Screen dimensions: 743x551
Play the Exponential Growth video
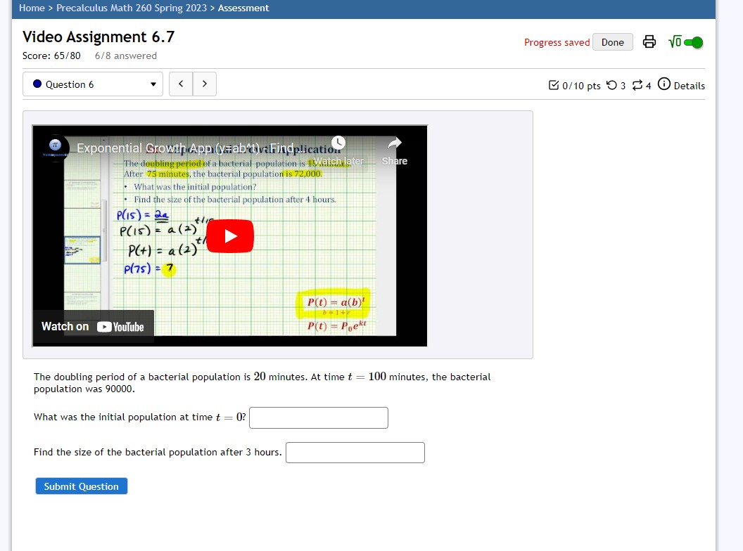pyautogui.click(x=230, y=235)
